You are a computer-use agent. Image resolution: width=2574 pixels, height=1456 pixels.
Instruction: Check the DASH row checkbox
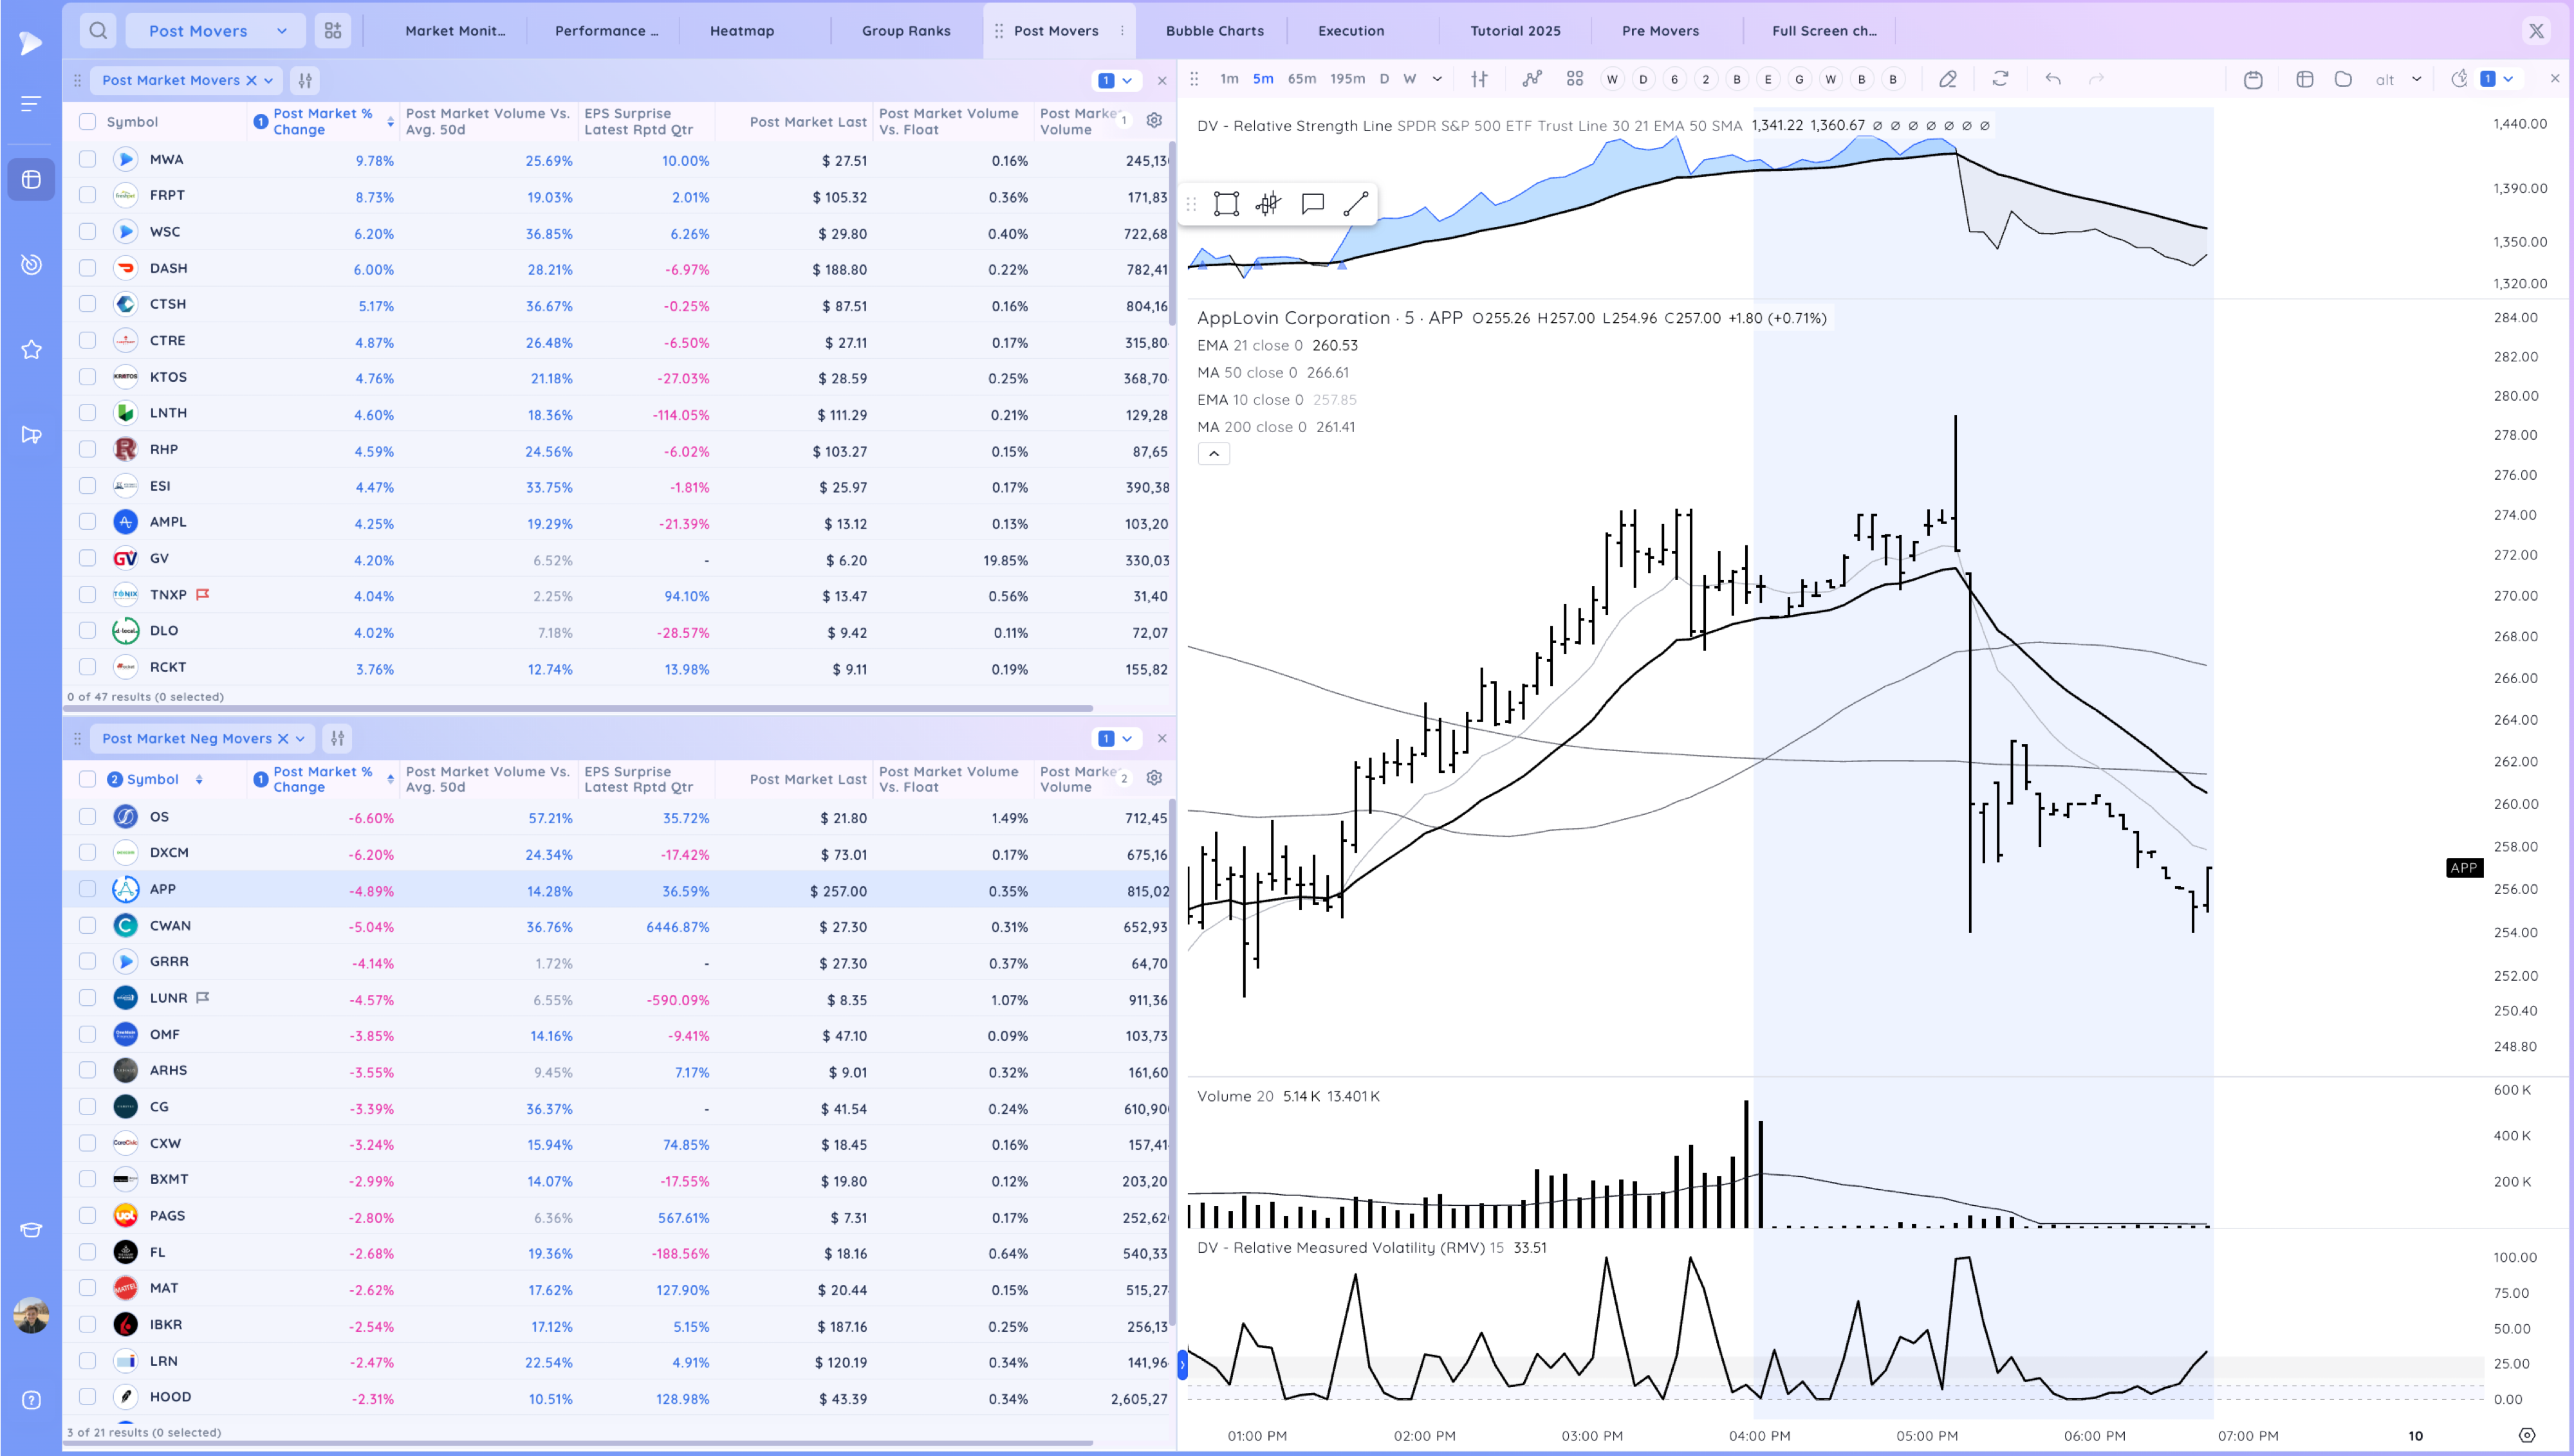(88, 268)
